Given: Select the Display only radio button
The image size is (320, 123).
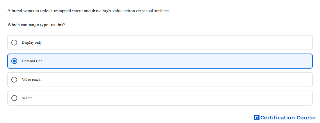Looking at the screenshot, I should 14,43.
